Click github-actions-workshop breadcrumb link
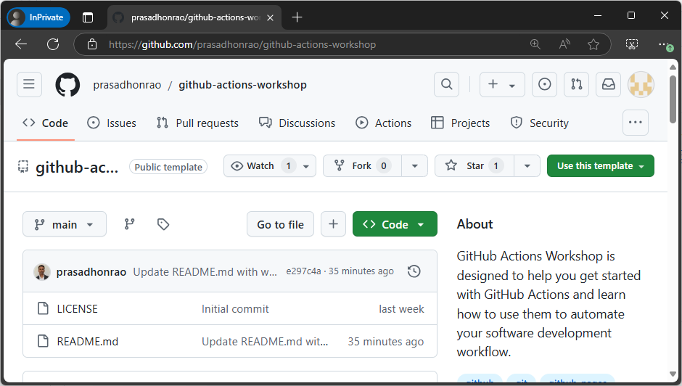This screenshot has width=682, height=386. (x=243, y=85)
